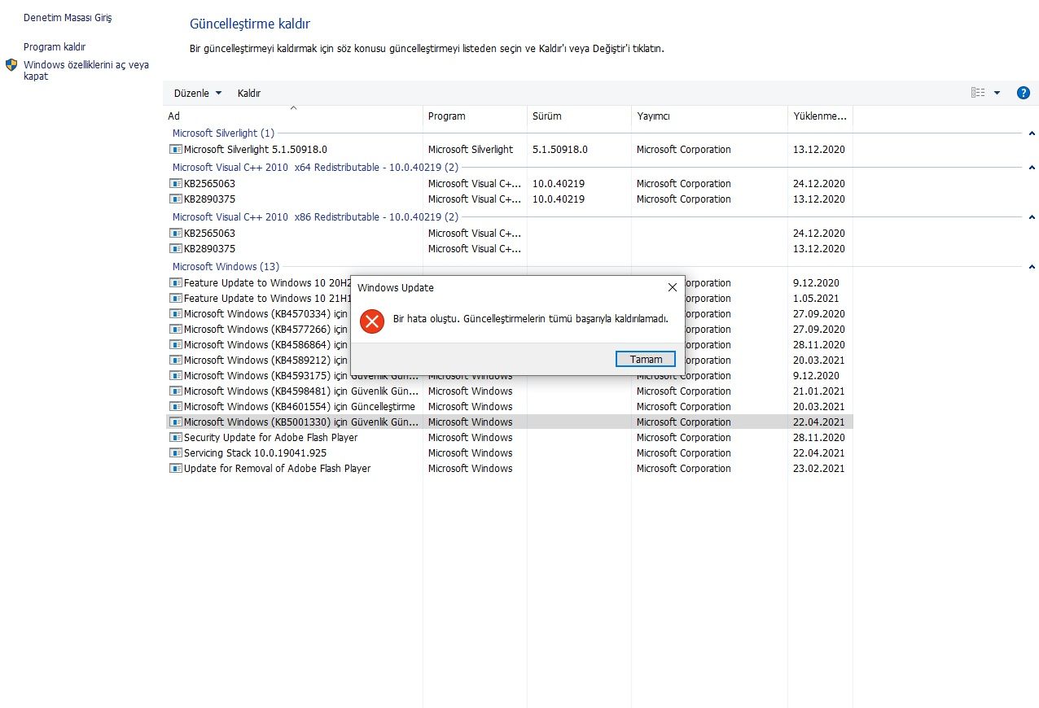
Task: Click the red error icon in dialog
Action: (372, 321)
